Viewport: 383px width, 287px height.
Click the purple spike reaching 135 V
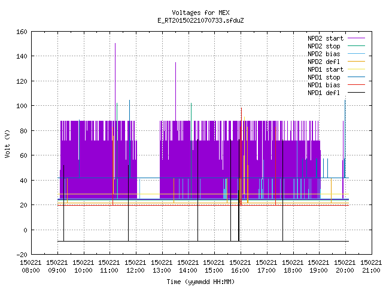point(175,91)
